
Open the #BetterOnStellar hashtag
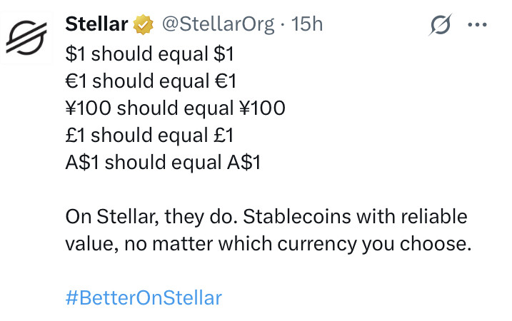[143, 297]
